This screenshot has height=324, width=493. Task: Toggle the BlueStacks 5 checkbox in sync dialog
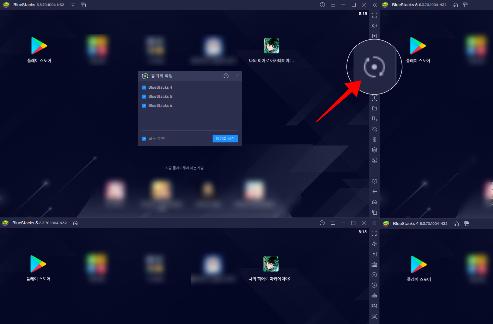tap(144, 96)
